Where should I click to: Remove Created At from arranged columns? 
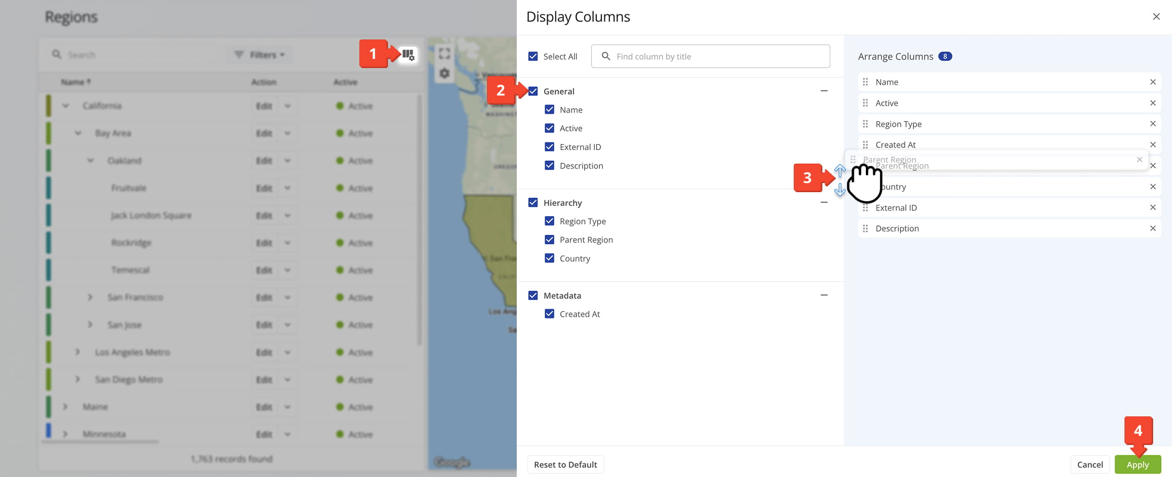click(1153, 145)
